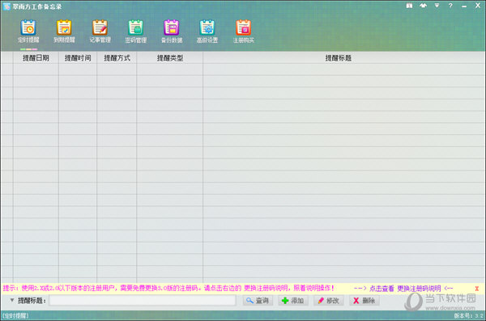Open the 更换注册码说明 link

click(x=419, y=289)
